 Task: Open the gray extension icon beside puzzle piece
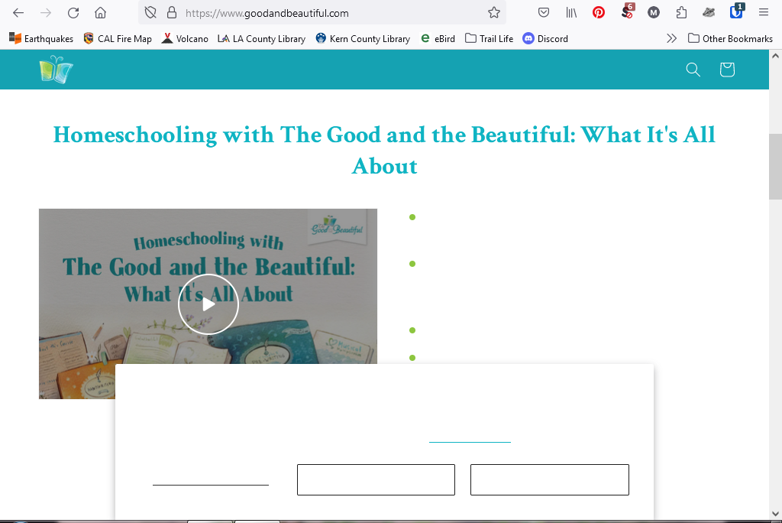[709, 13]
